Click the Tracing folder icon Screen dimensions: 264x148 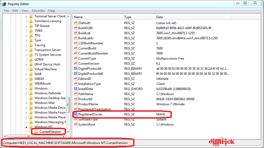(31, 45)
